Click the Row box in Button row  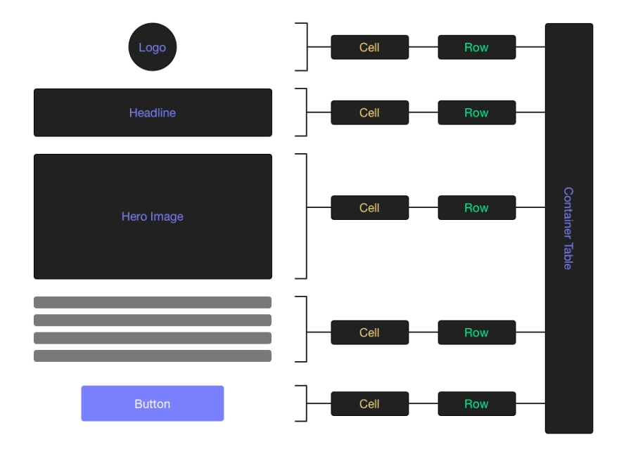point(476,403)
